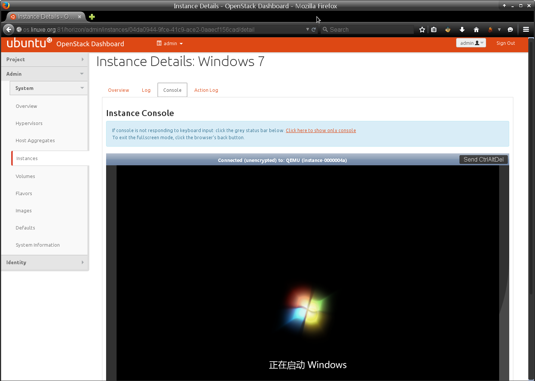Click the grey console status bar

tap(282, 160)
